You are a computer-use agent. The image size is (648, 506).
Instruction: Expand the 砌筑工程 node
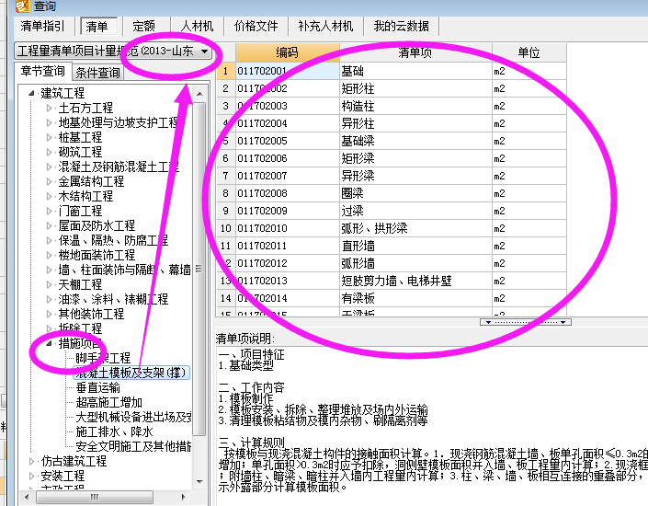click(50, 152)
